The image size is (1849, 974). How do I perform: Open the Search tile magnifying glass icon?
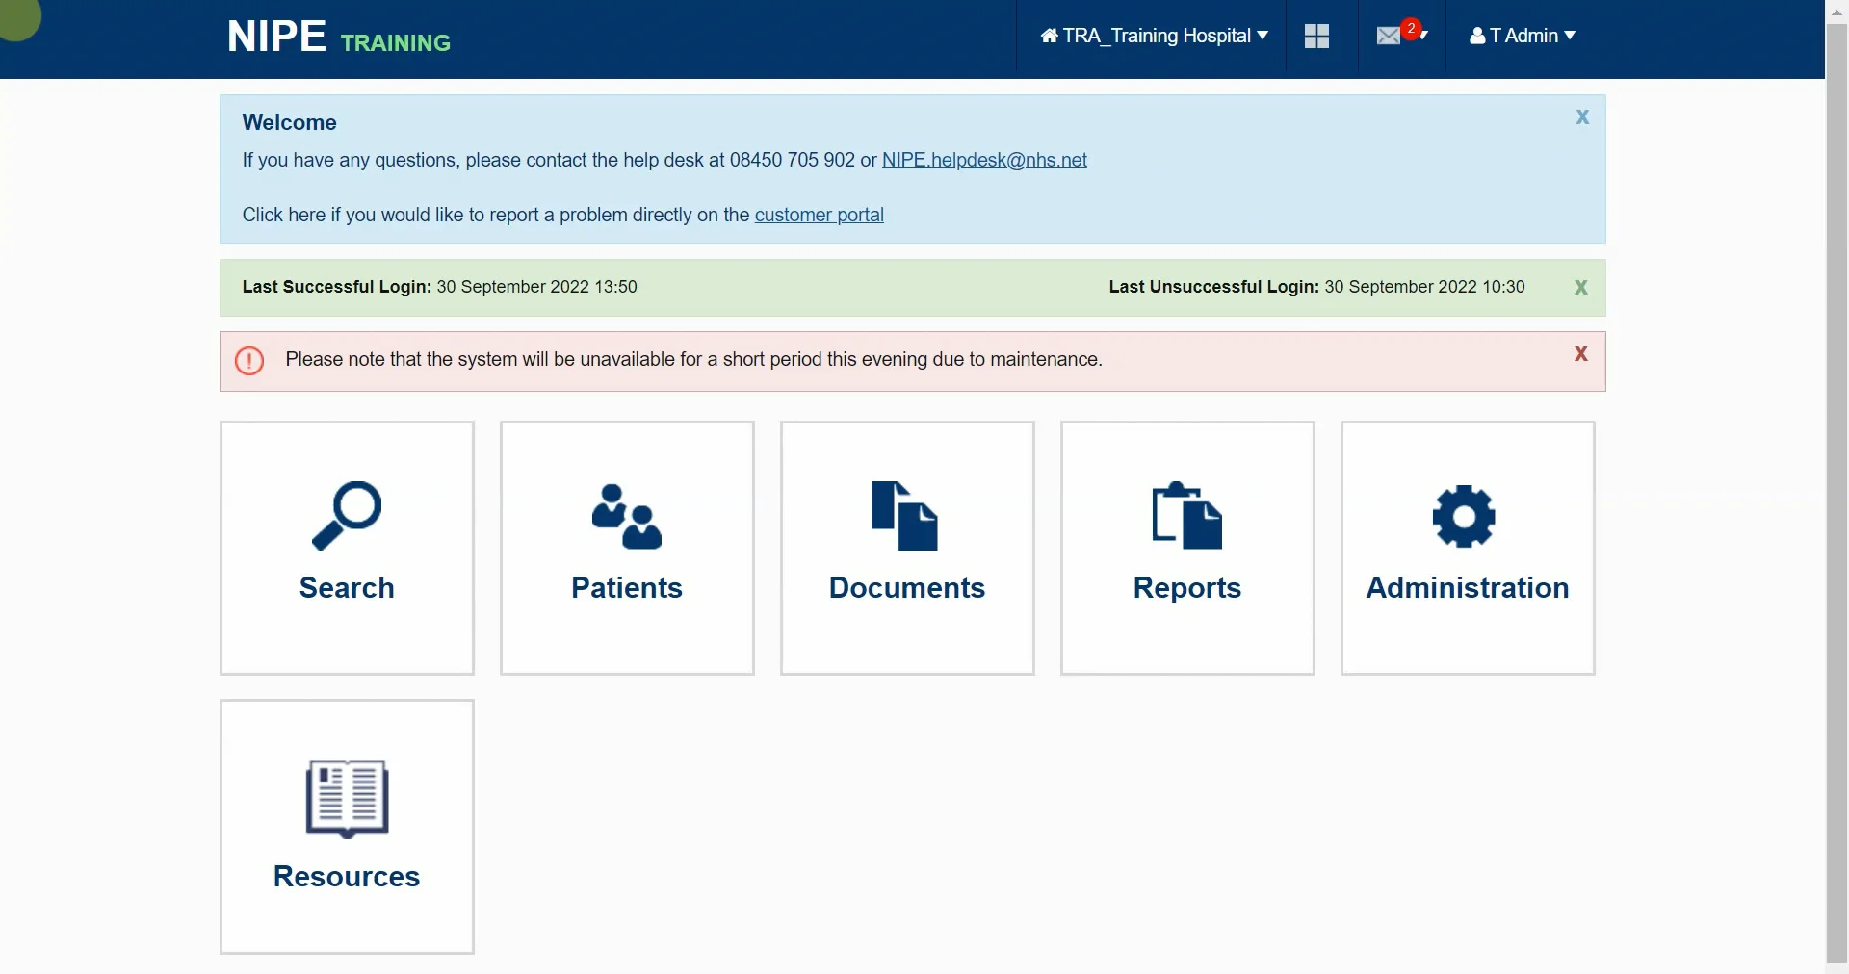[347, 516]
